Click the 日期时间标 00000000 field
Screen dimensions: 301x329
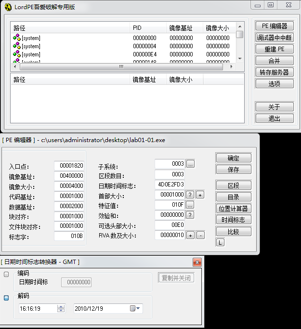(x=77, y=282)
